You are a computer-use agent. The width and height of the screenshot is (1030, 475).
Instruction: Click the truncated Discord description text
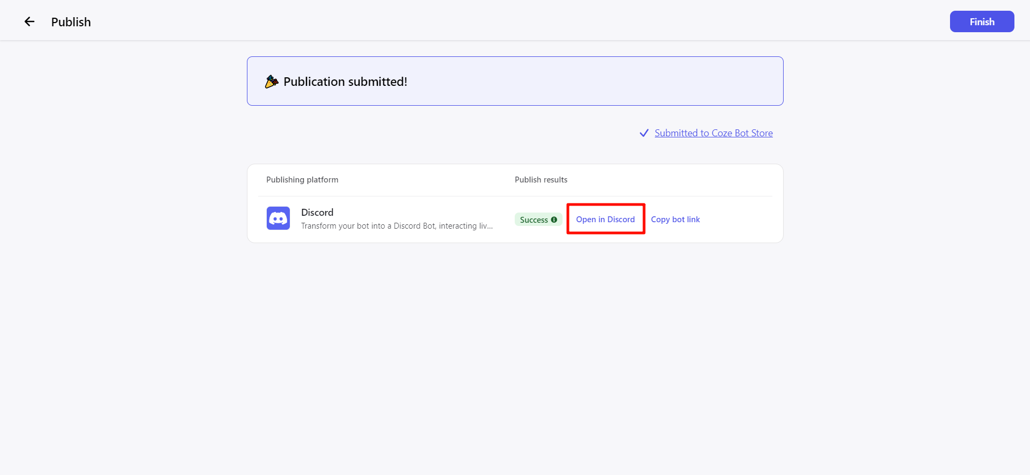(397, 226)
